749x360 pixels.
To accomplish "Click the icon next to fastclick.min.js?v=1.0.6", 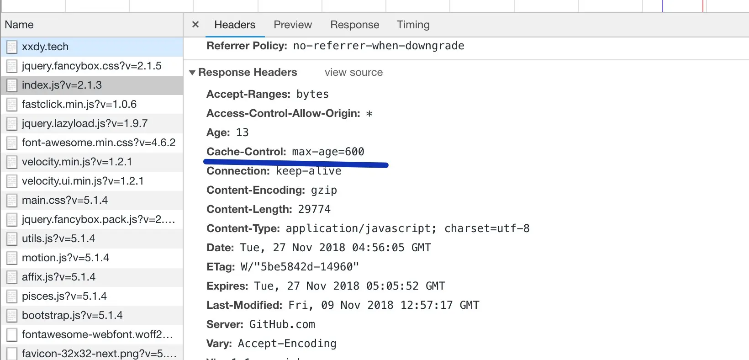I will coord(12,105).
